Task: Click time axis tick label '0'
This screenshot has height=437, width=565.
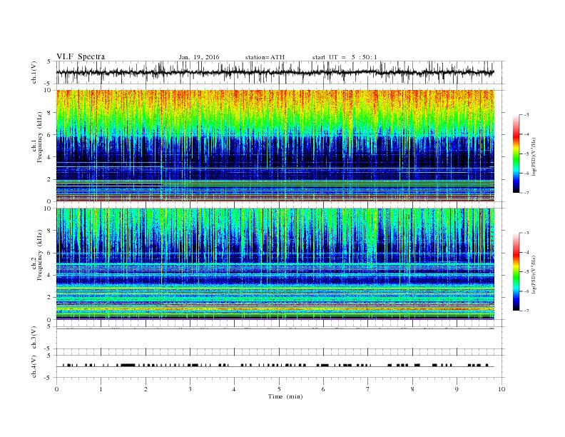Action: click(56, 389)
